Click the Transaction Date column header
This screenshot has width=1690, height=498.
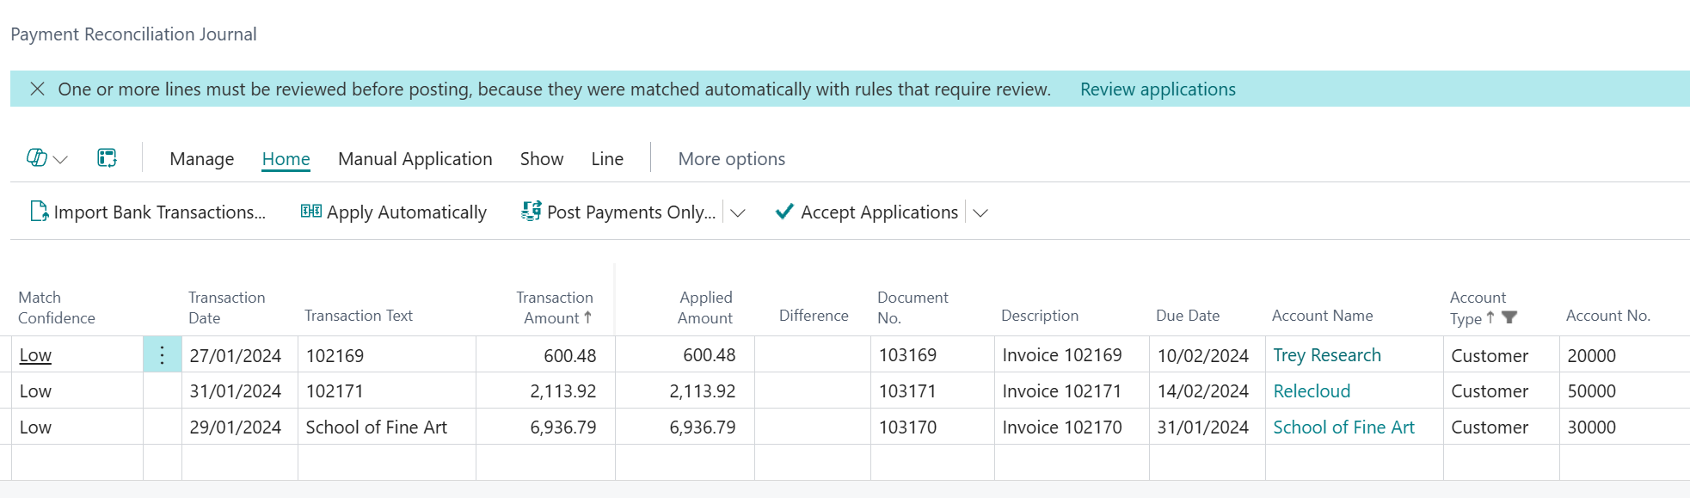click(227, 308)
